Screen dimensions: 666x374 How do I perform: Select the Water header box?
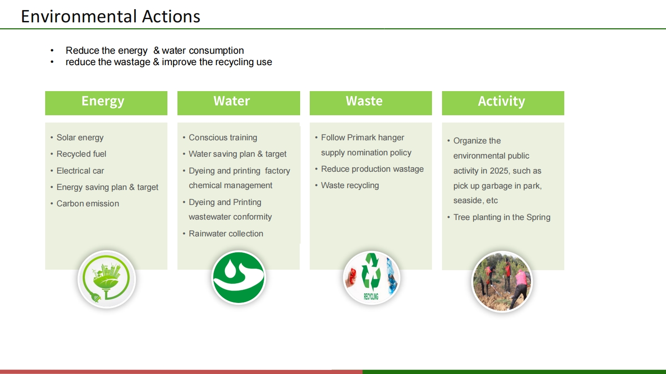(239, 102)
